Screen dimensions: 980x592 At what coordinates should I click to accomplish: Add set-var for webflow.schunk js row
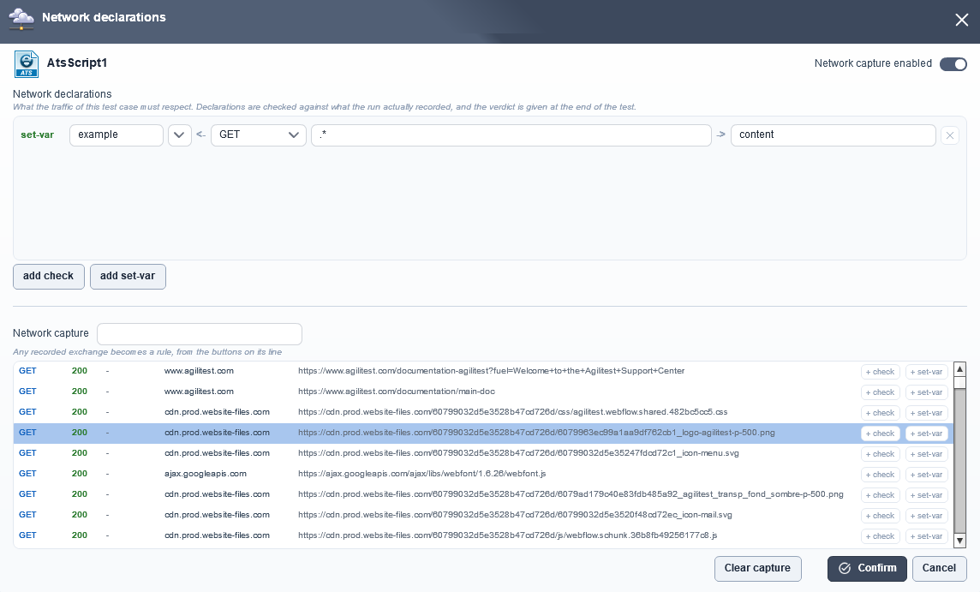click(926, 537)
